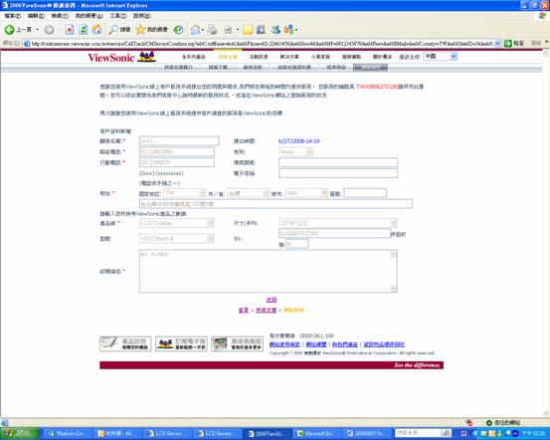Viewport: 550px width, 440px height.
Task: Click the 返回 return link
Action: point(272,300)
